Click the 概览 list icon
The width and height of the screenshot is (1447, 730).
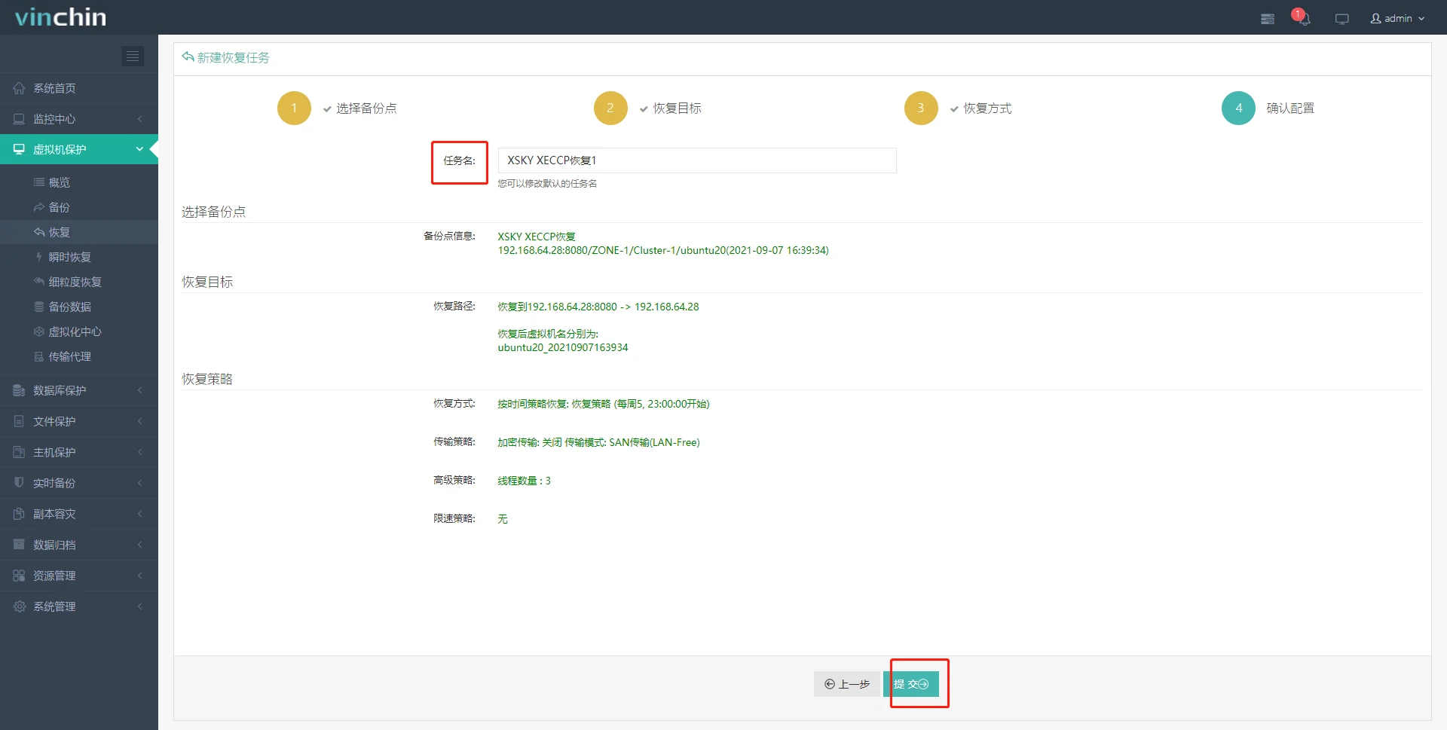39,182
